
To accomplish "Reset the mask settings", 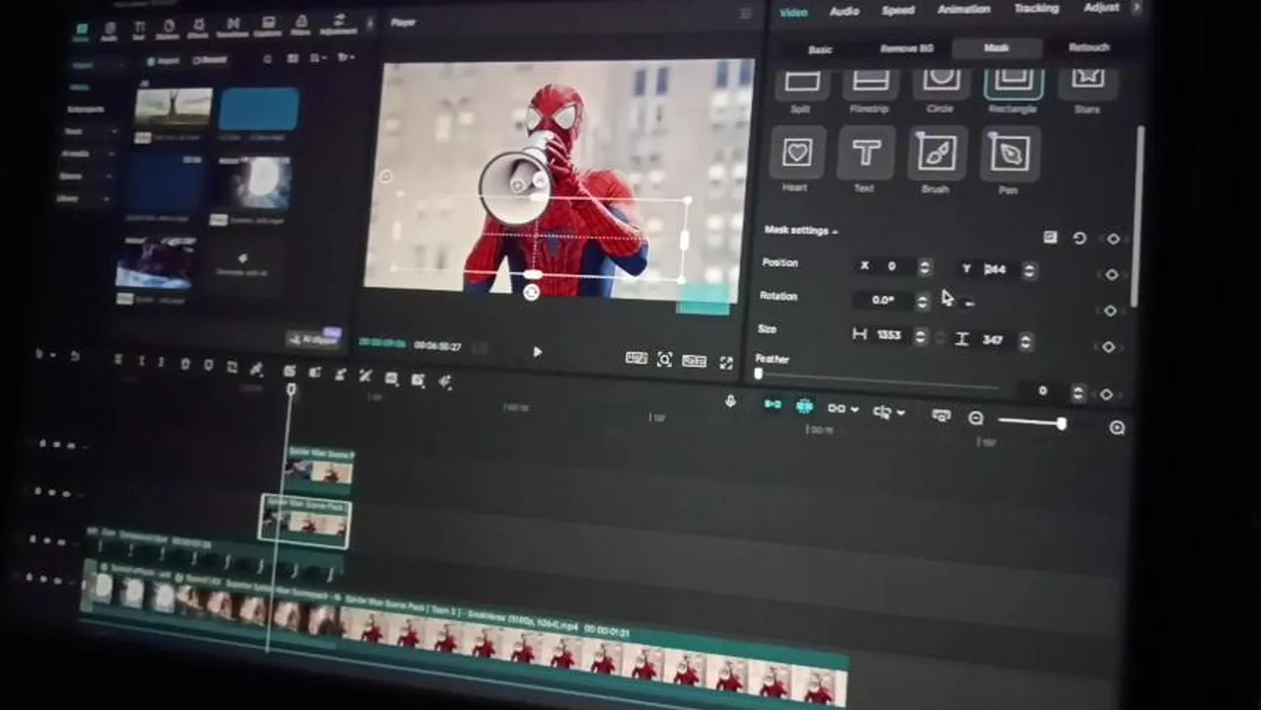I will pyautogui.click(x=1079, y=239).
